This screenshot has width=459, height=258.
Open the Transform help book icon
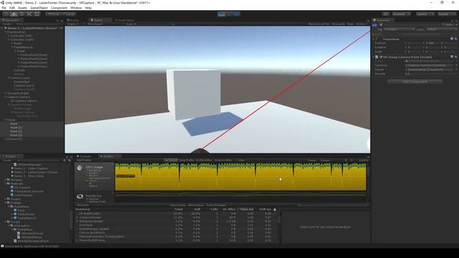coord(452,39)
